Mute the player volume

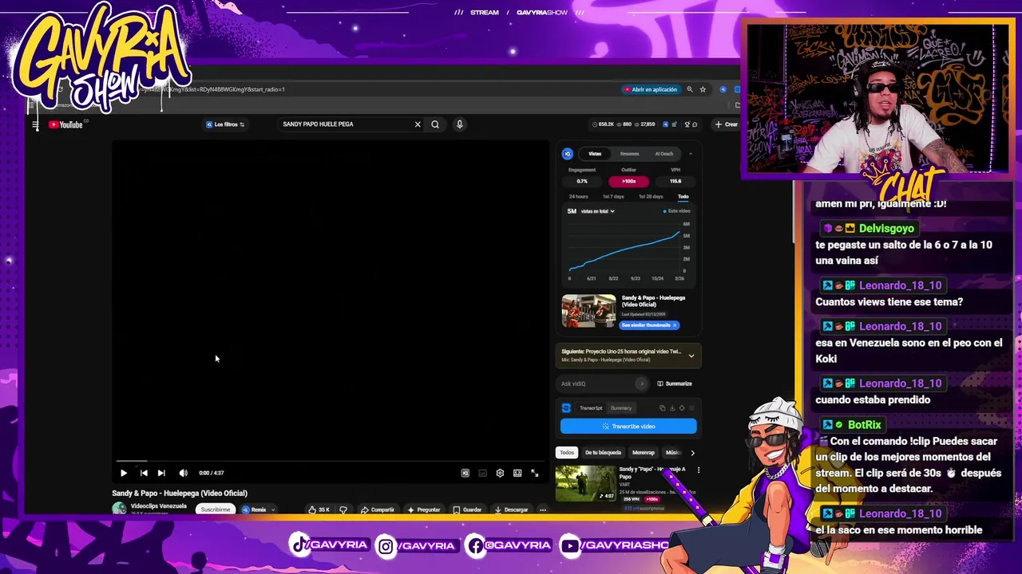183,473
